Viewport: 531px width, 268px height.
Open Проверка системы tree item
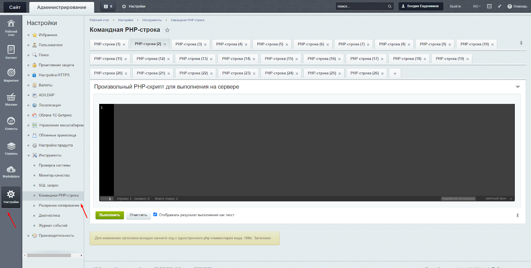tap(55, 165)
